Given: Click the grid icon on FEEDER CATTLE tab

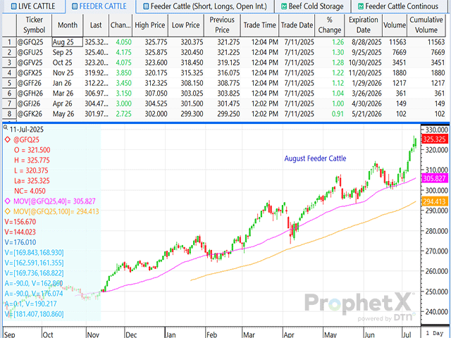Looking at the screenshot, I should (75, 6).
